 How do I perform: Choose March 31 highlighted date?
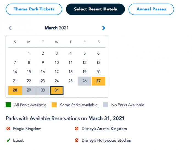57,90
